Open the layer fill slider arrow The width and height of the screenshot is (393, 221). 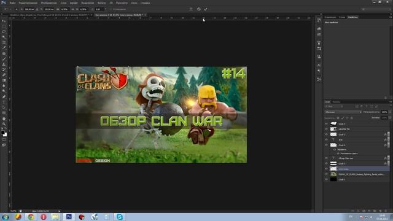click(x=390, y=118)
